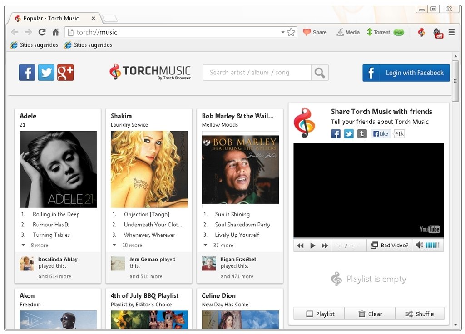Viewport: 465px width, 334px height.
Task: Open the Torch Torrent manager
Action: [x=378, y=32]
